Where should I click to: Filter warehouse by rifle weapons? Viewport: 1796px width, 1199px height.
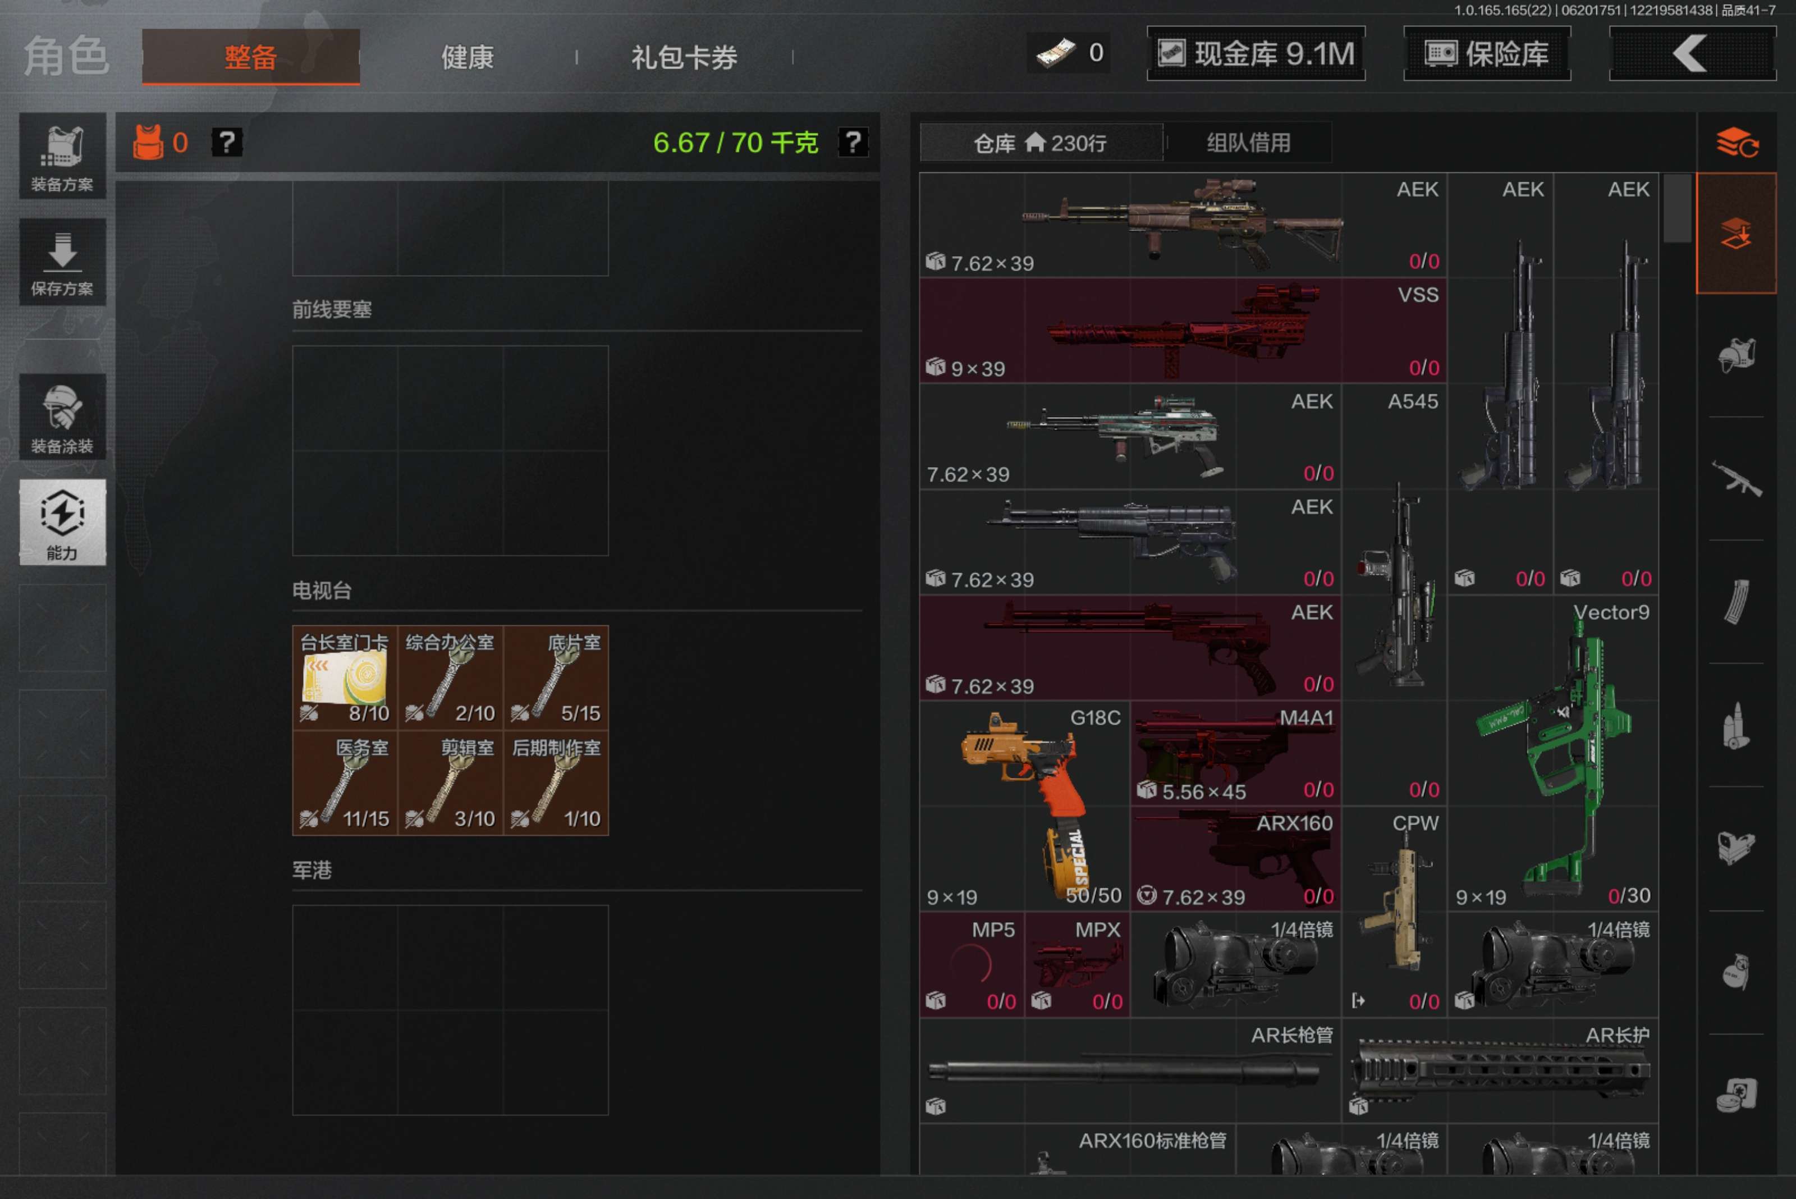tap(1735, 479)
